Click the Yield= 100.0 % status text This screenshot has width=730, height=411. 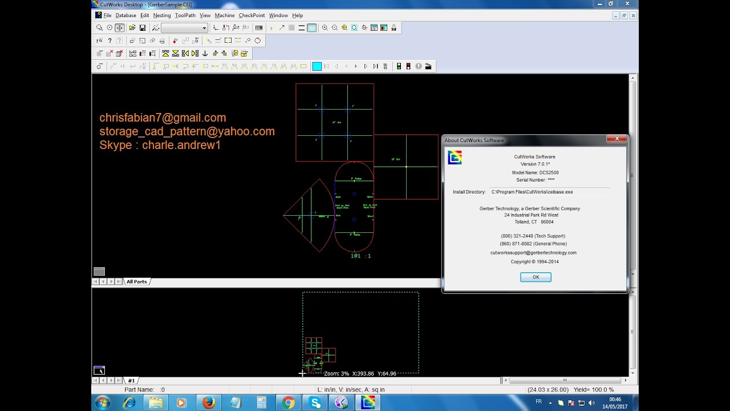click(x=594, y=389)
